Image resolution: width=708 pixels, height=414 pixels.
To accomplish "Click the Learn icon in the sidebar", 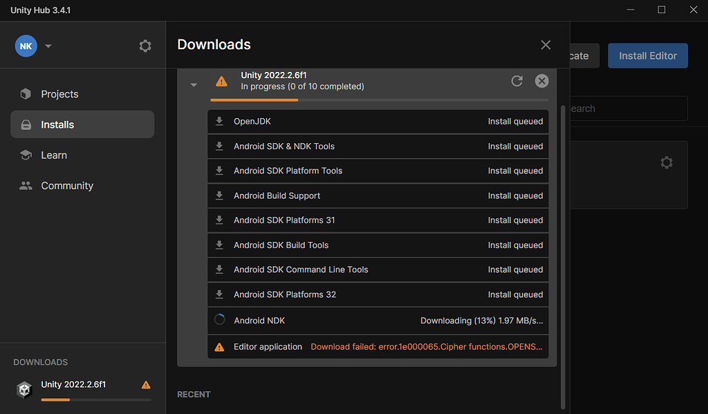I will 26,155.
